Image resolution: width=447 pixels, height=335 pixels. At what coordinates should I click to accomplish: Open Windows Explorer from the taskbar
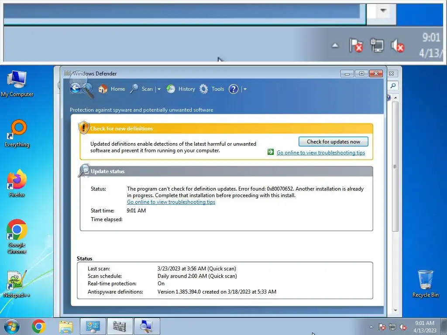66,326
